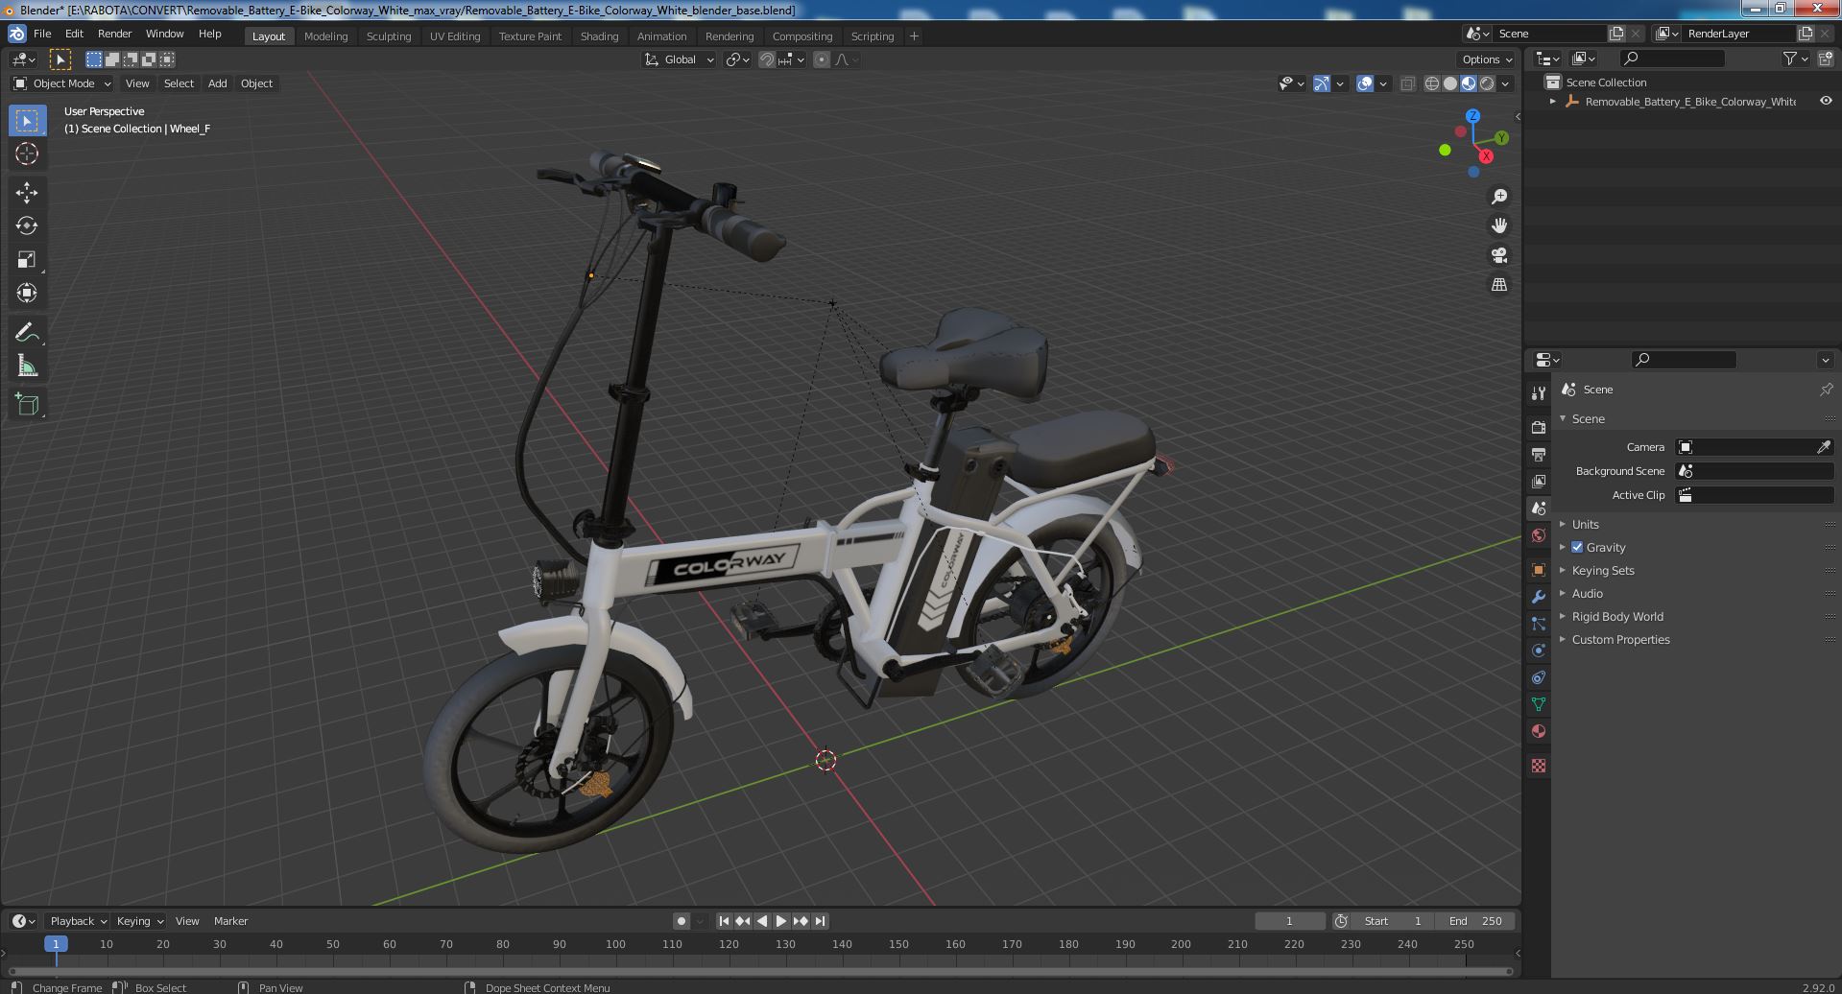Switch to the Shading workspace tab
Screen dimensions: 1842x994
[599, 35]
